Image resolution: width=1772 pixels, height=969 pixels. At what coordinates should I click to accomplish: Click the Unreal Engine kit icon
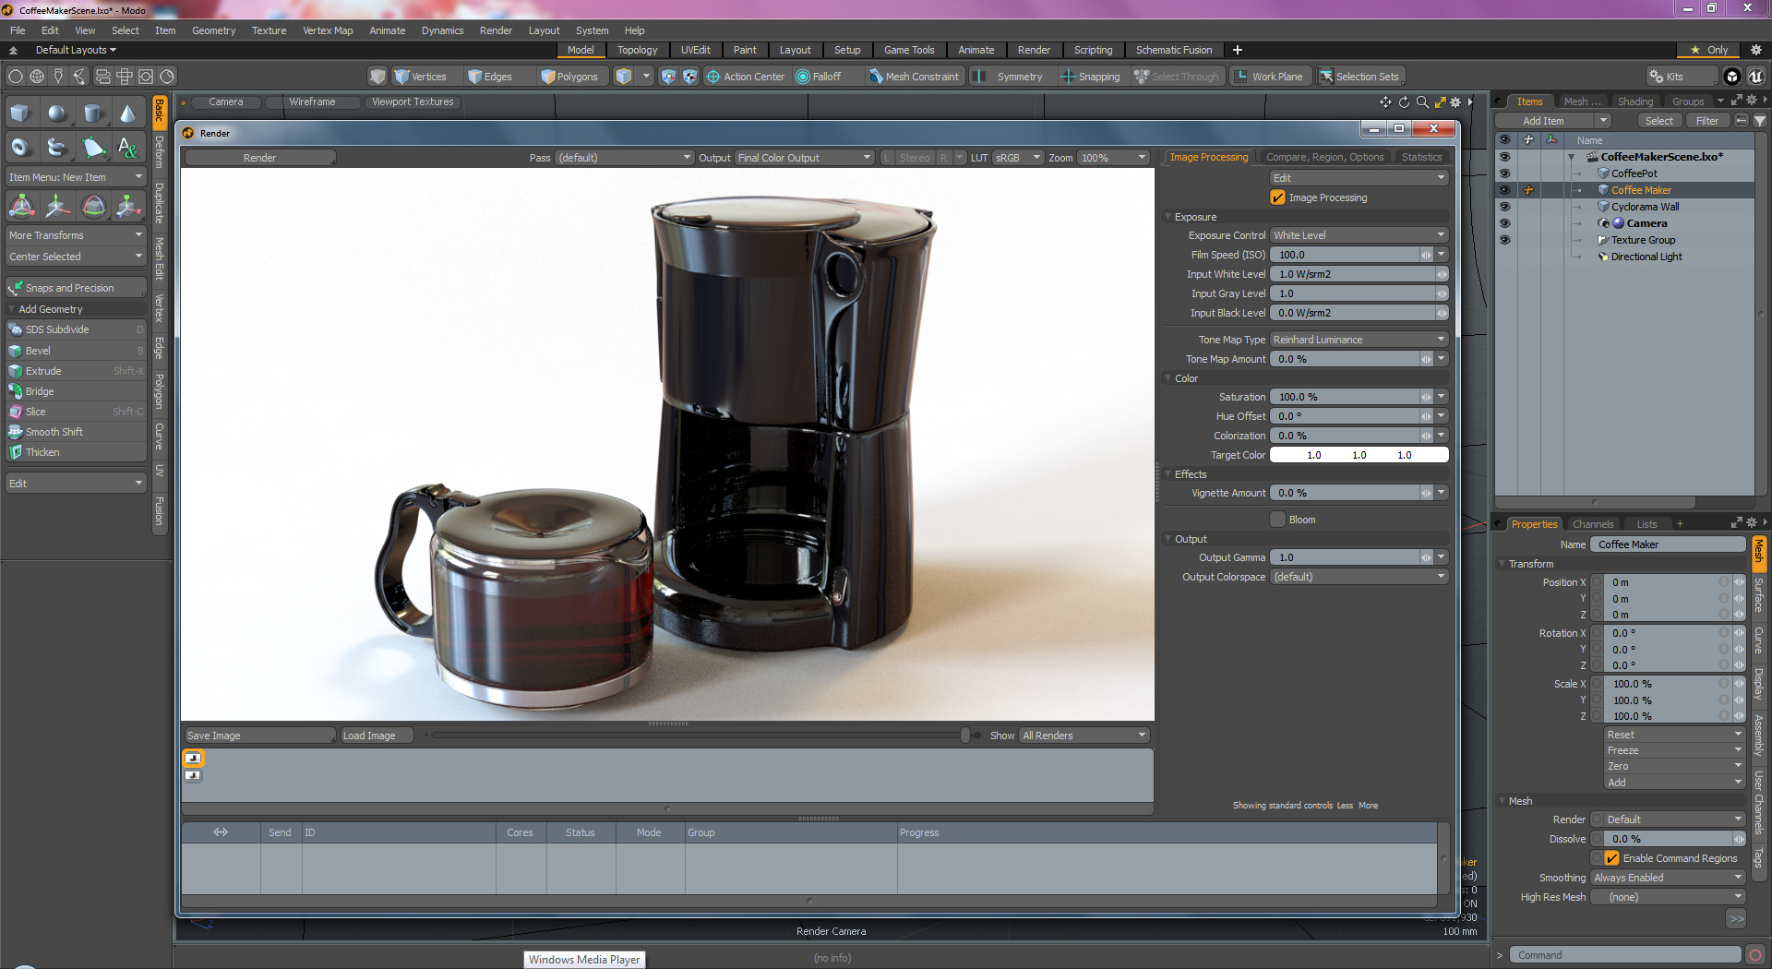coord(1755,77)
